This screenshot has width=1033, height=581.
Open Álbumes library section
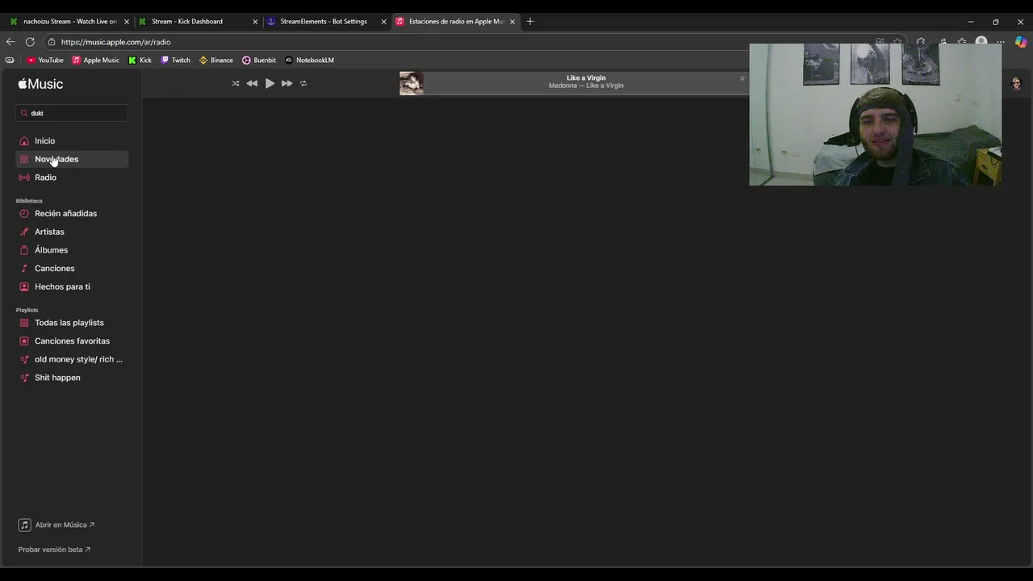point(72,250)
